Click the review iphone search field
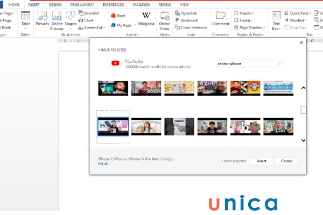The height and width of the screenshot is (215, 323). 245,63
